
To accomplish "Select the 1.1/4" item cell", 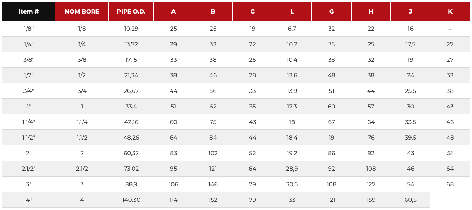I will (28, 122).
